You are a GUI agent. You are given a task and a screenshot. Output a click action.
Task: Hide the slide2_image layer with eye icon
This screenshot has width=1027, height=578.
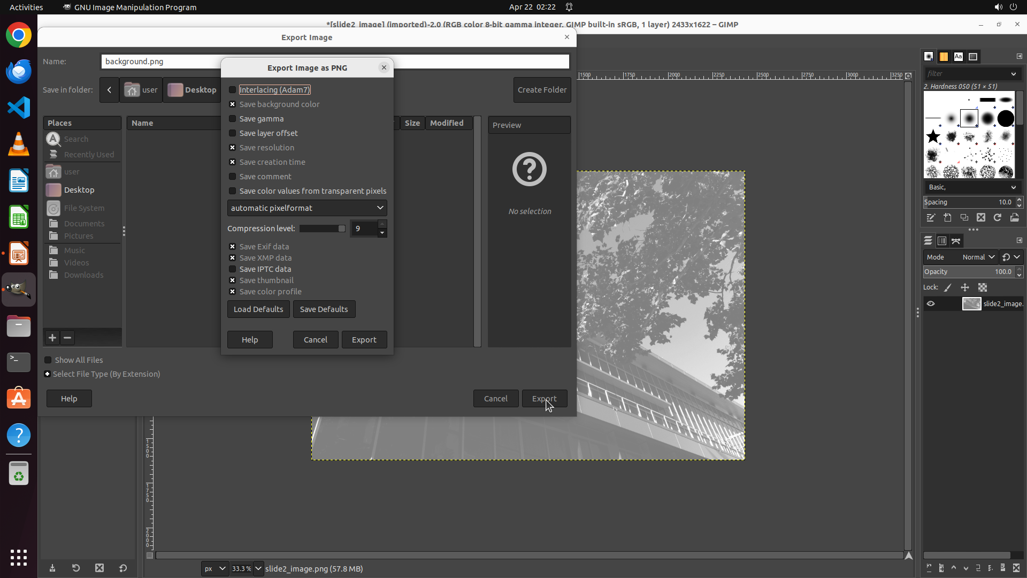(x=931, y=303)
